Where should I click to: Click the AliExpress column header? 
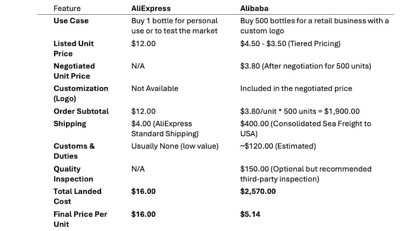[x=151, y=8]
